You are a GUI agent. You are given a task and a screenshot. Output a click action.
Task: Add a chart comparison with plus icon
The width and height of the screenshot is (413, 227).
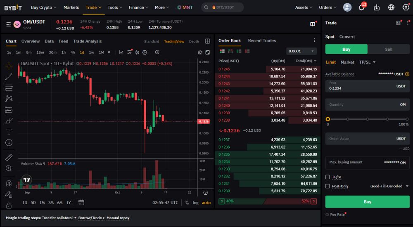(157, 52)
